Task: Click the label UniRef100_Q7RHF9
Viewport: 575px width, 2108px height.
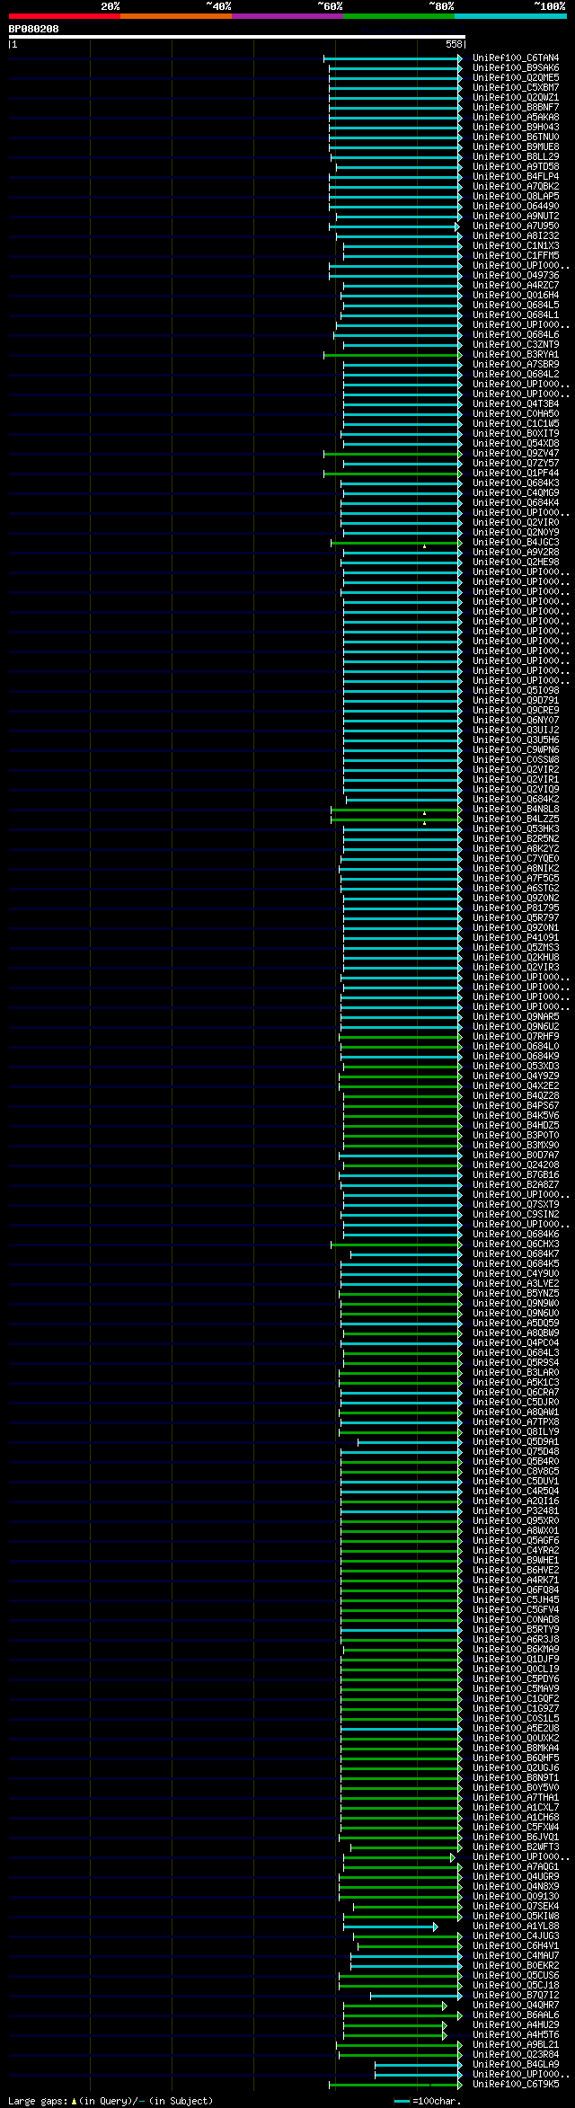Action: (x=516, y=1036)
